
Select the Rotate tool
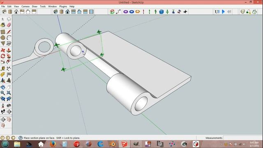click(3, 56)
